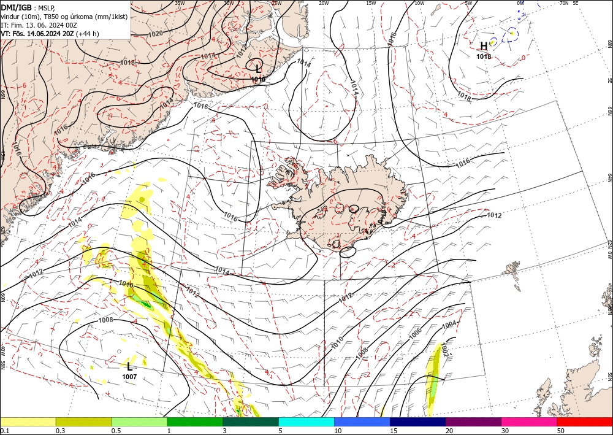
Task: Click the 20W longitude label
Action: coord(323,3)
